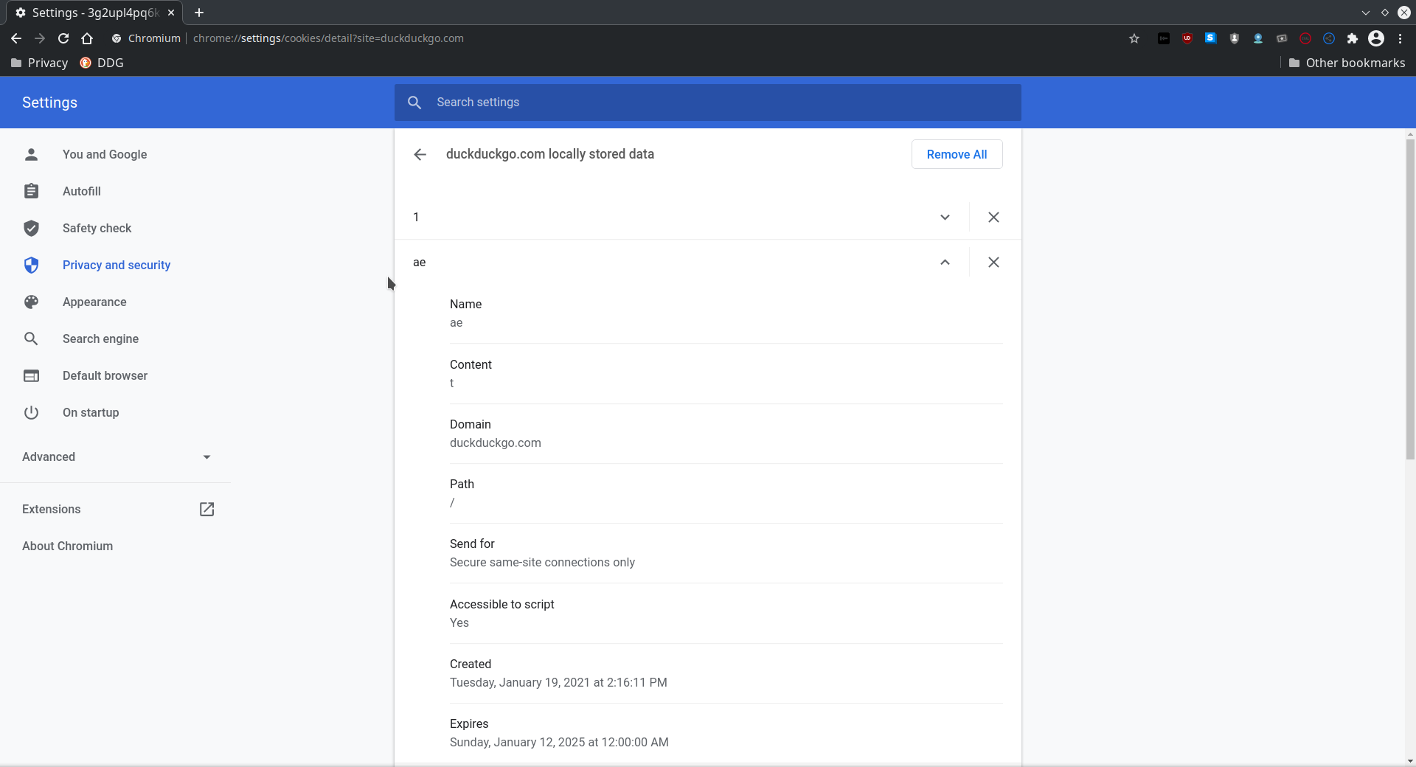Viewport: 1416px width, 767px height.
Task: Click the power icon beside On startup
Action: [31, 412]
